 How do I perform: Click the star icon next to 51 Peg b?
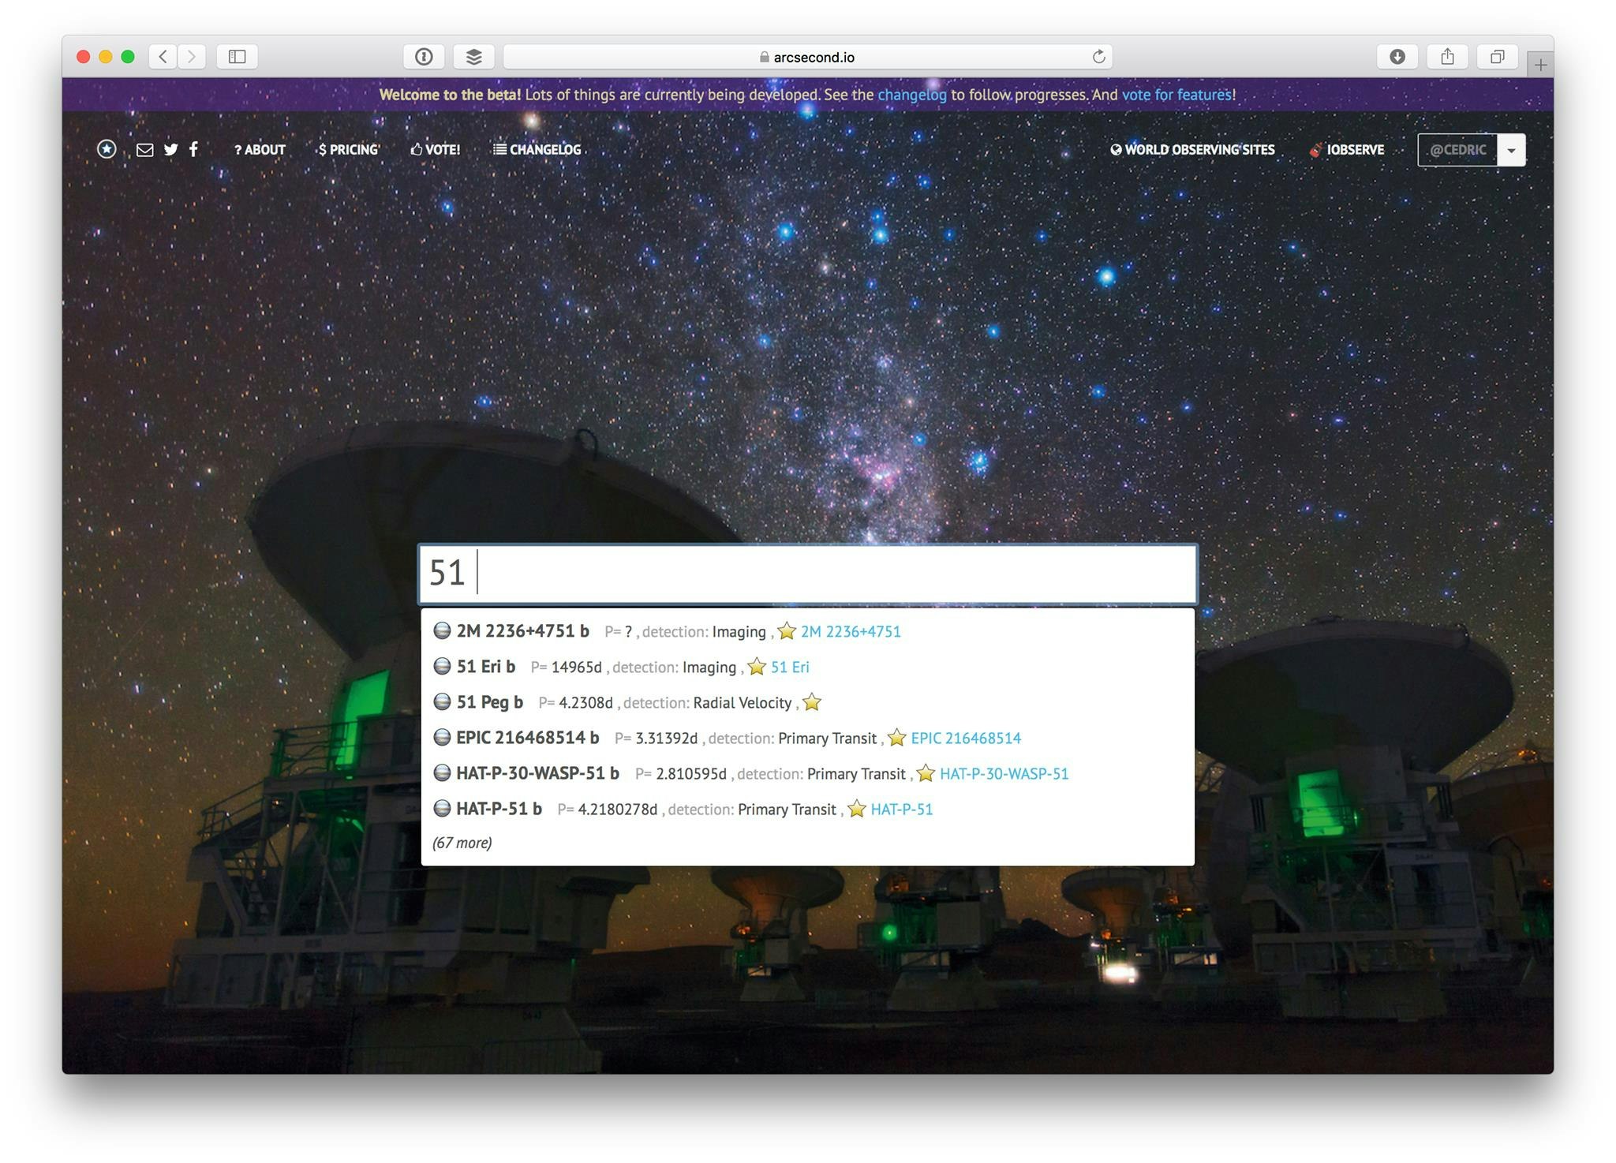click(812, 702)
